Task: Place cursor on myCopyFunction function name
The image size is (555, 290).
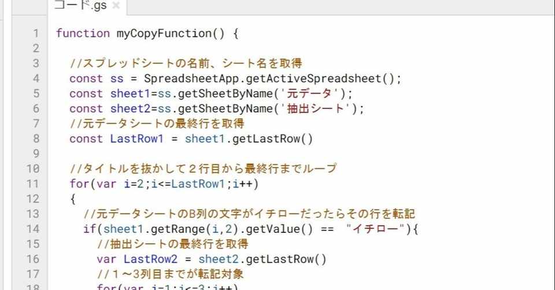Action: tap(164, 33)
